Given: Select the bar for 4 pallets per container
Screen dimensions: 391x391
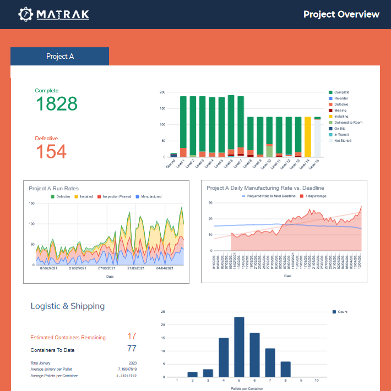Looking at the screenshot, I should (x=224, y=357).
